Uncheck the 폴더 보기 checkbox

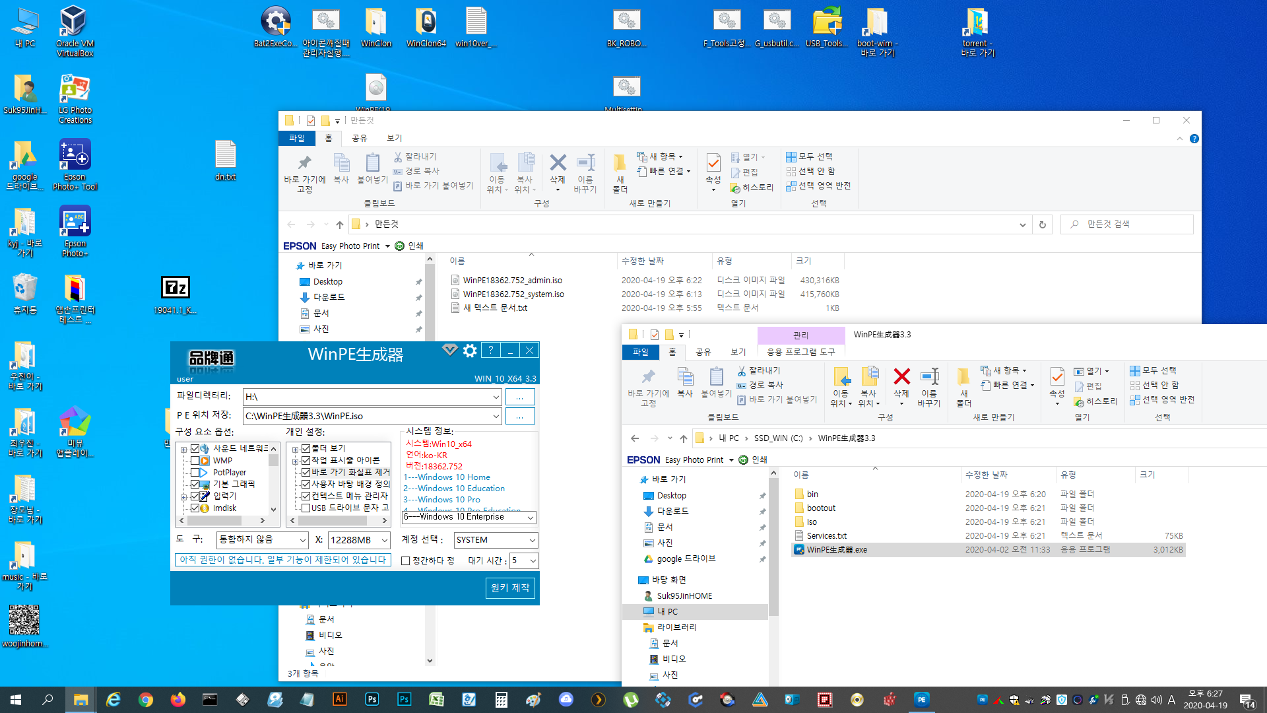coord(306,449)
